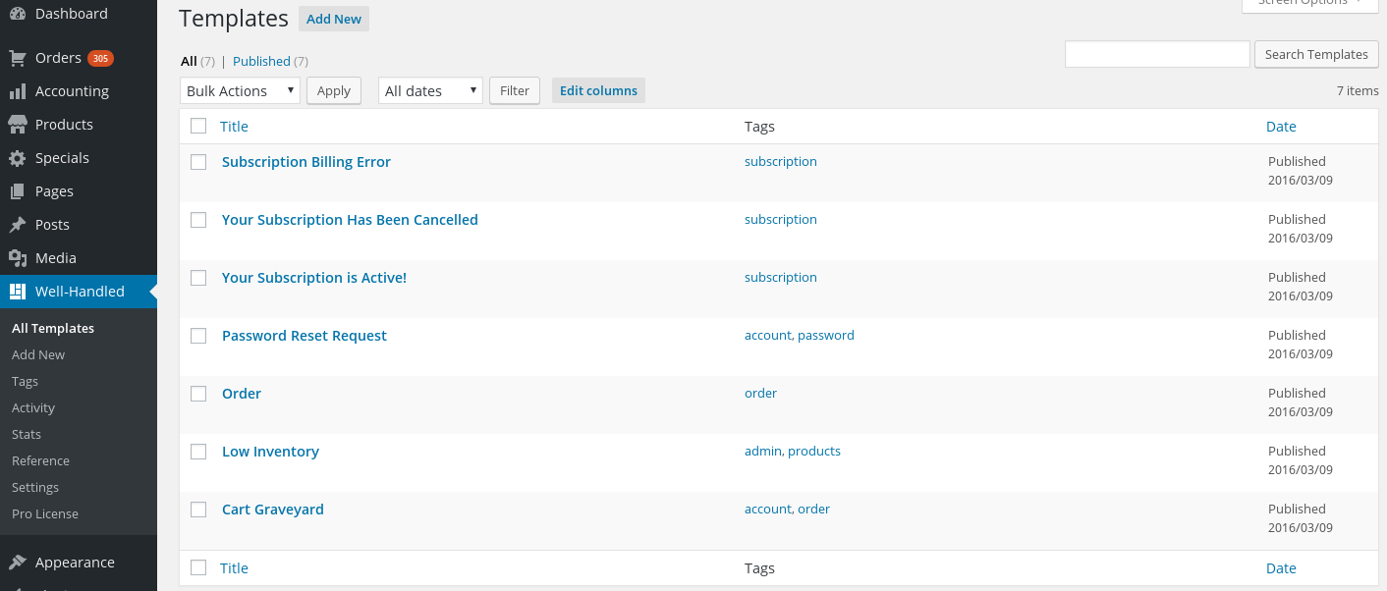Tick the checkbox for Password Reset Request
The image size is (1387, 591).
[x=198, y=336]
